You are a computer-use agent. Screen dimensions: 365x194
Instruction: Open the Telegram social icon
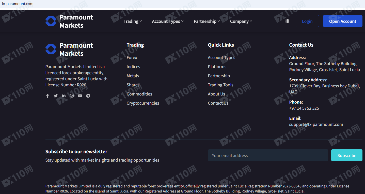pyautogui.click(x=88, y=96)
